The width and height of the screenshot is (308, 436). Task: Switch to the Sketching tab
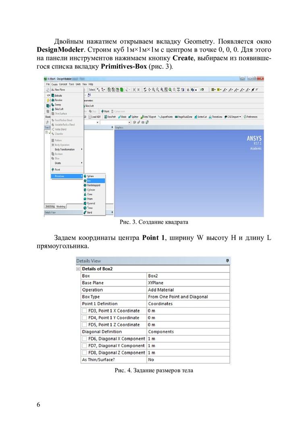pyautogui.click(x=50, y=206)
